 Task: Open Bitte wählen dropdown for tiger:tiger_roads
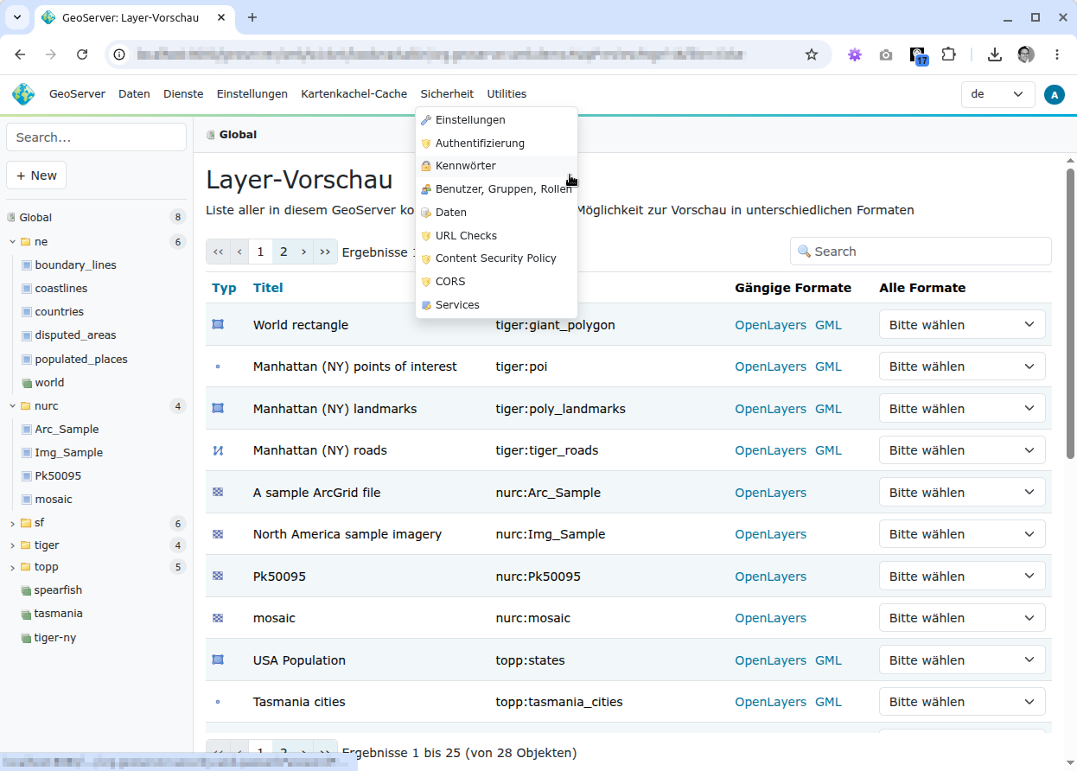[962, 450]
